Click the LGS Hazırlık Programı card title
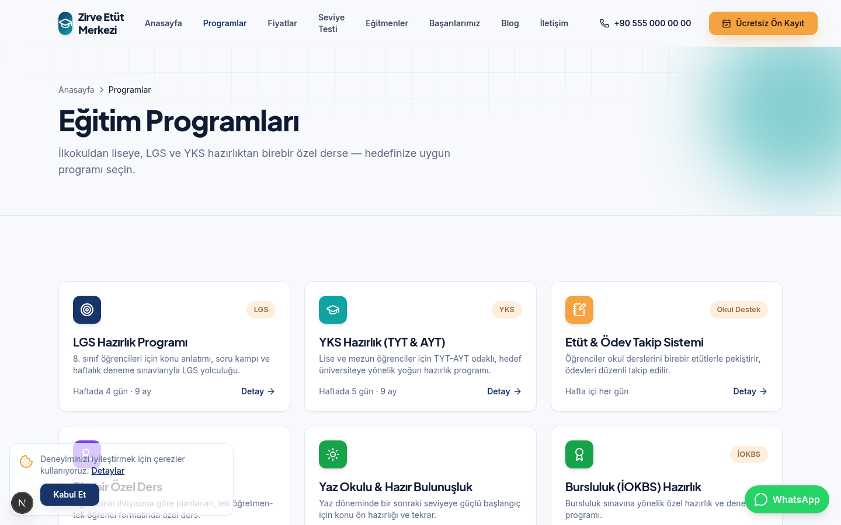Image resolution: width=841 pixels, height=525 pixels. 130,342
